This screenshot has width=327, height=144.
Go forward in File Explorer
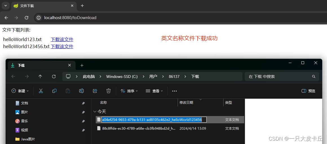[27, 76]
